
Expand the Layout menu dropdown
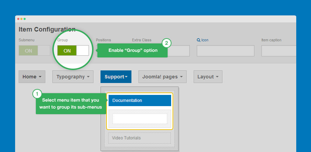click(208, 77)
